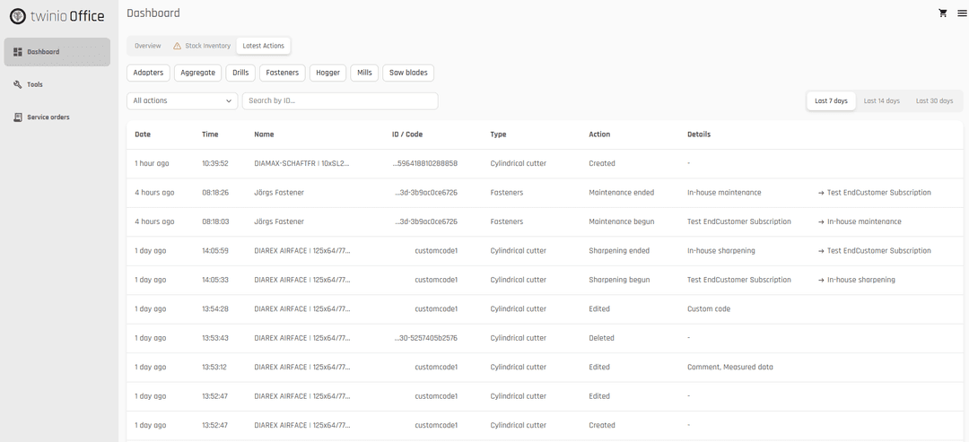
Task: Click the Fasteners type in 08:18:26 row
Action: pyautogui.click(x=507, y=193)
